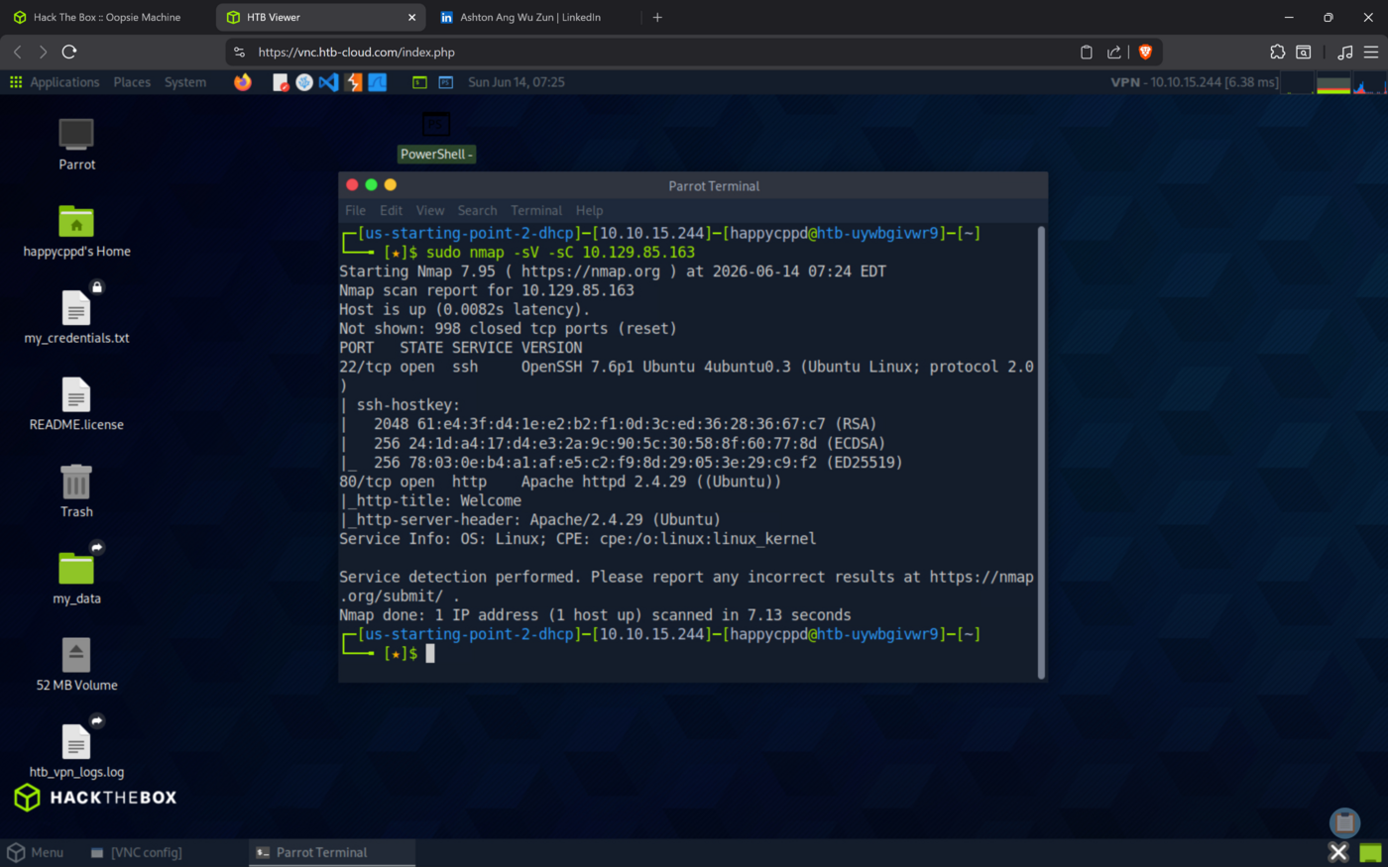1388x867 pixels.
Task: Click the '80/tcp open http' line
Action: (560, 482)
